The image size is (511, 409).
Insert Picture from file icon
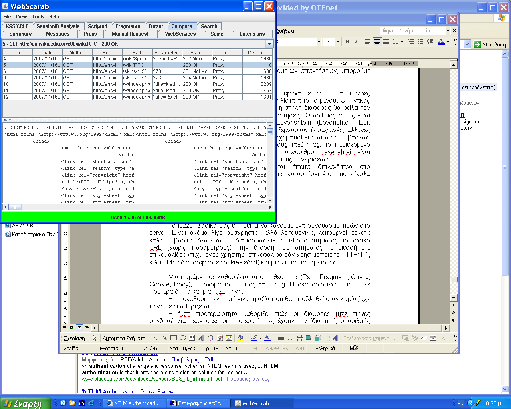(x=229, y=338)
